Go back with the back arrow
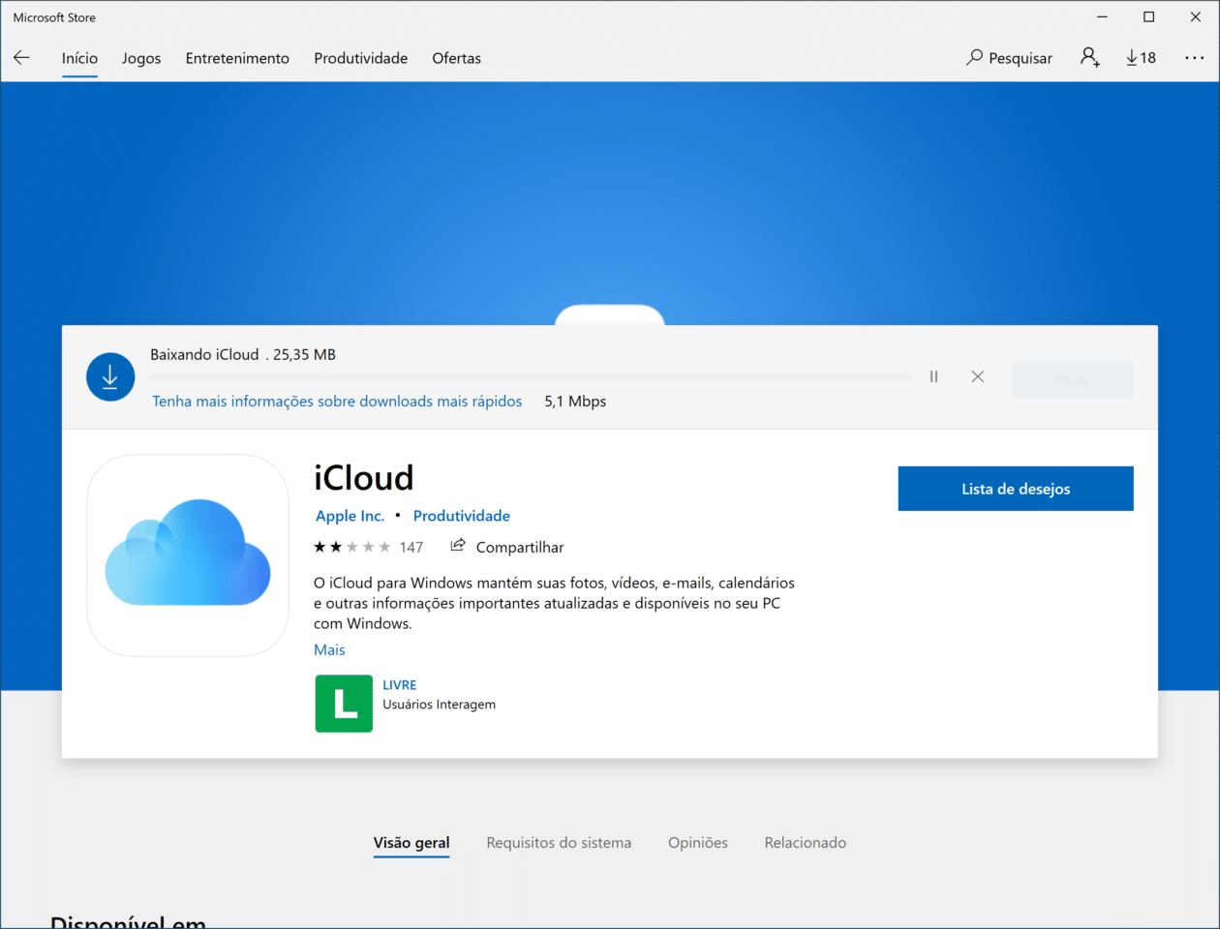 (x=21, y=58)
